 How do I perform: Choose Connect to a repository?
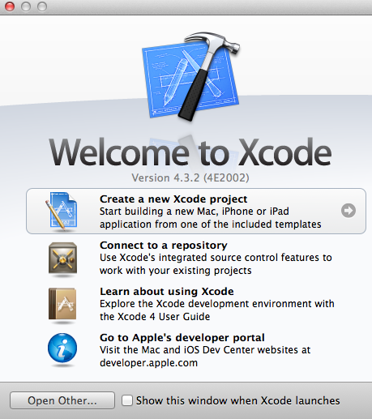pos(196,258)
